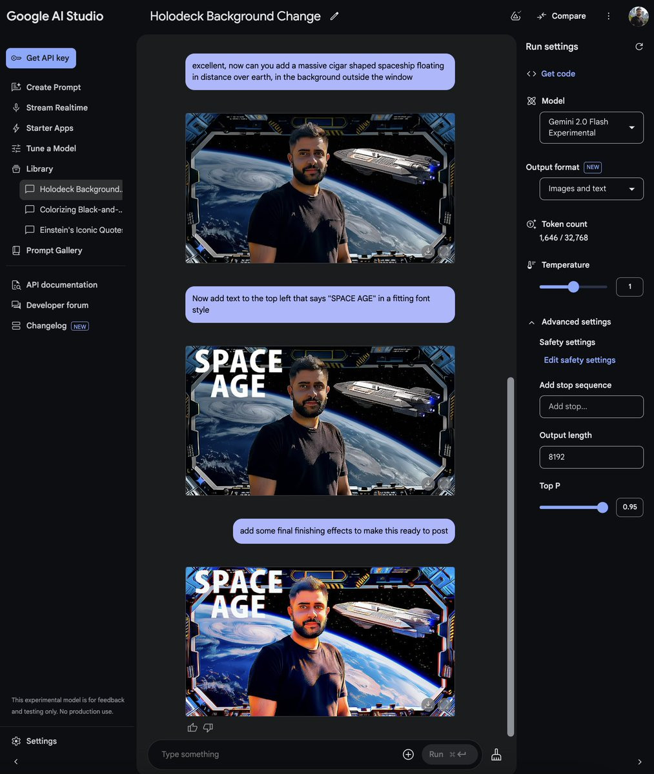Click the Top P value field 0.95

click(629, 507)
